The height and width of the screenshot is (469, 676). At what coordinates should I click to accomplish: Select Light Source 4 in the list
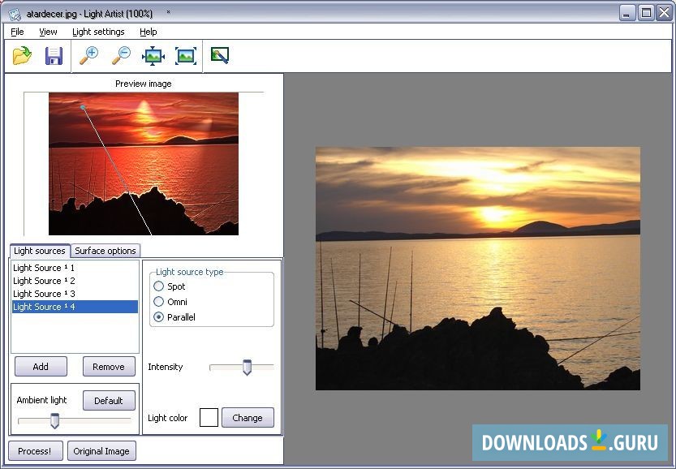coord(75,307)
